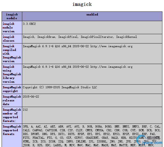Click the formats line starting with 'DDS, DFONT'
This screenshot has height=147, width=164.
tap(89, 134)
